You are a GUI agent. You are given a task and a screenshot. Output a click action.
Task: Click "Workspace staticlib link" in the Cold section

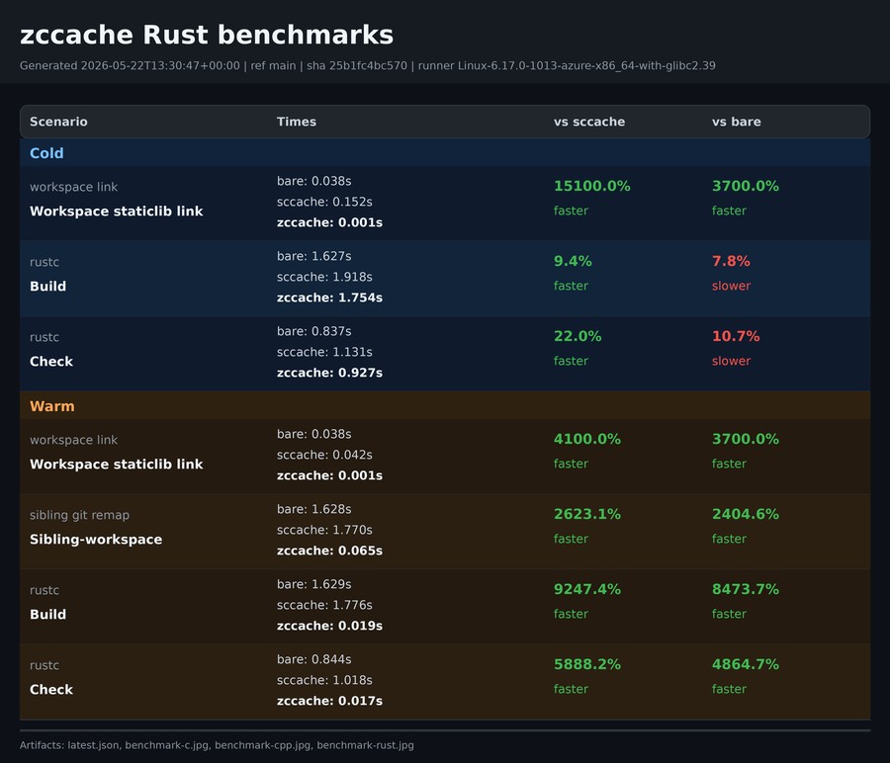click(x=117, y=212)
